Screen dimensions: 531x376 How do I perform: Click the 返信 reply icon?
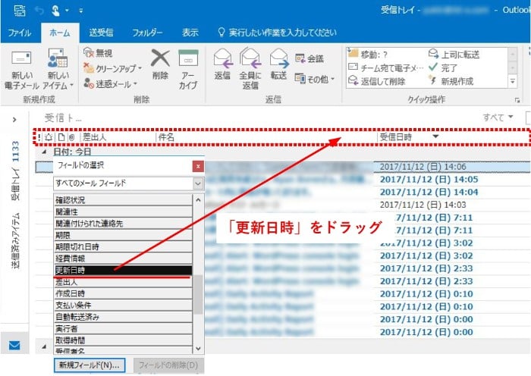[x=222, y=58]
